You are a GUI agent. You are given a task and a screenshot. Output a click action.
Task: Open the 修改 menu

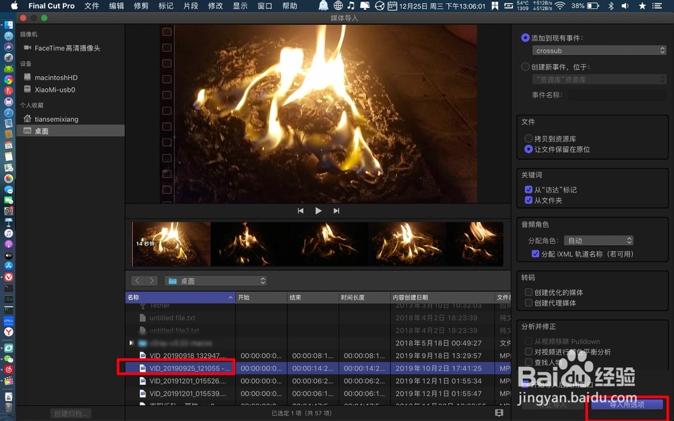click(216, 5)
